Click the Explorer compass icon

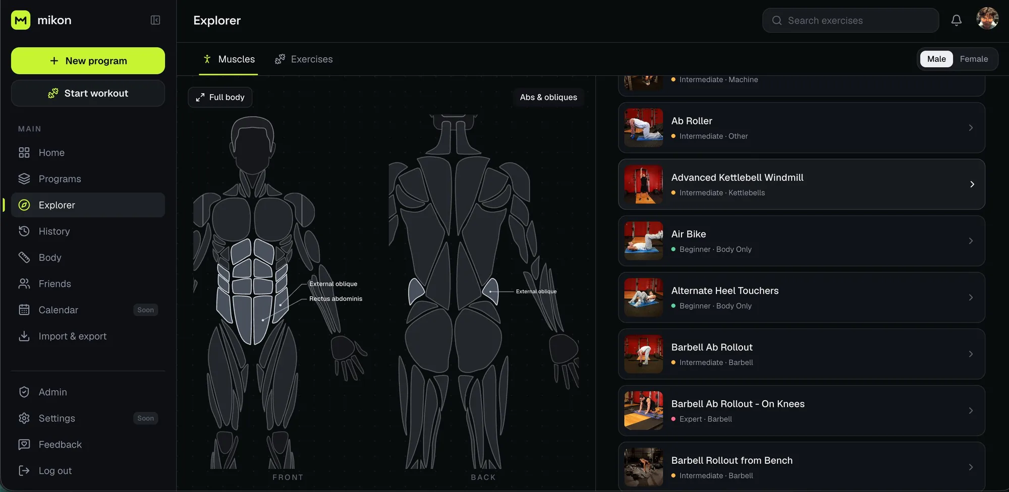(24, 205)
